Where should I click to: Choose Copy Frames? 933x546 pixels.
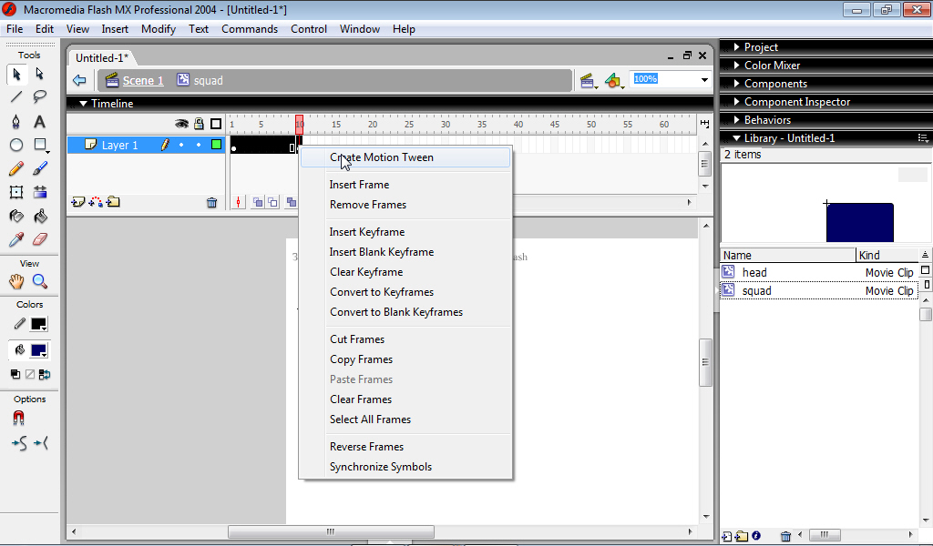(x=361, y=359)
